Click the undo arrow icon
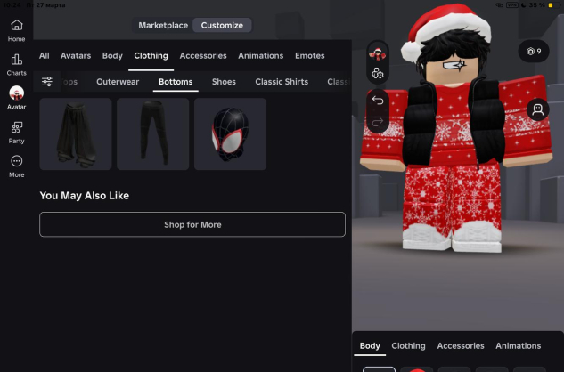This screenshot has width=564, height=372. pos(378,100)
